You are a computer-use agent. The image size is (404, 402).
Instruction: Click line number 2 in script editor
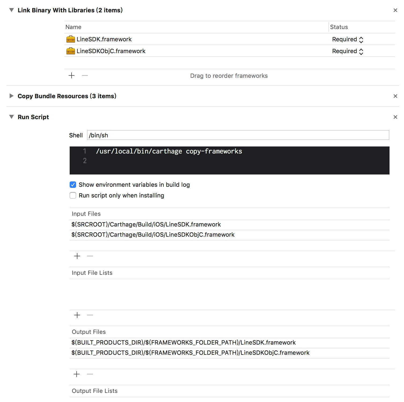85,161
